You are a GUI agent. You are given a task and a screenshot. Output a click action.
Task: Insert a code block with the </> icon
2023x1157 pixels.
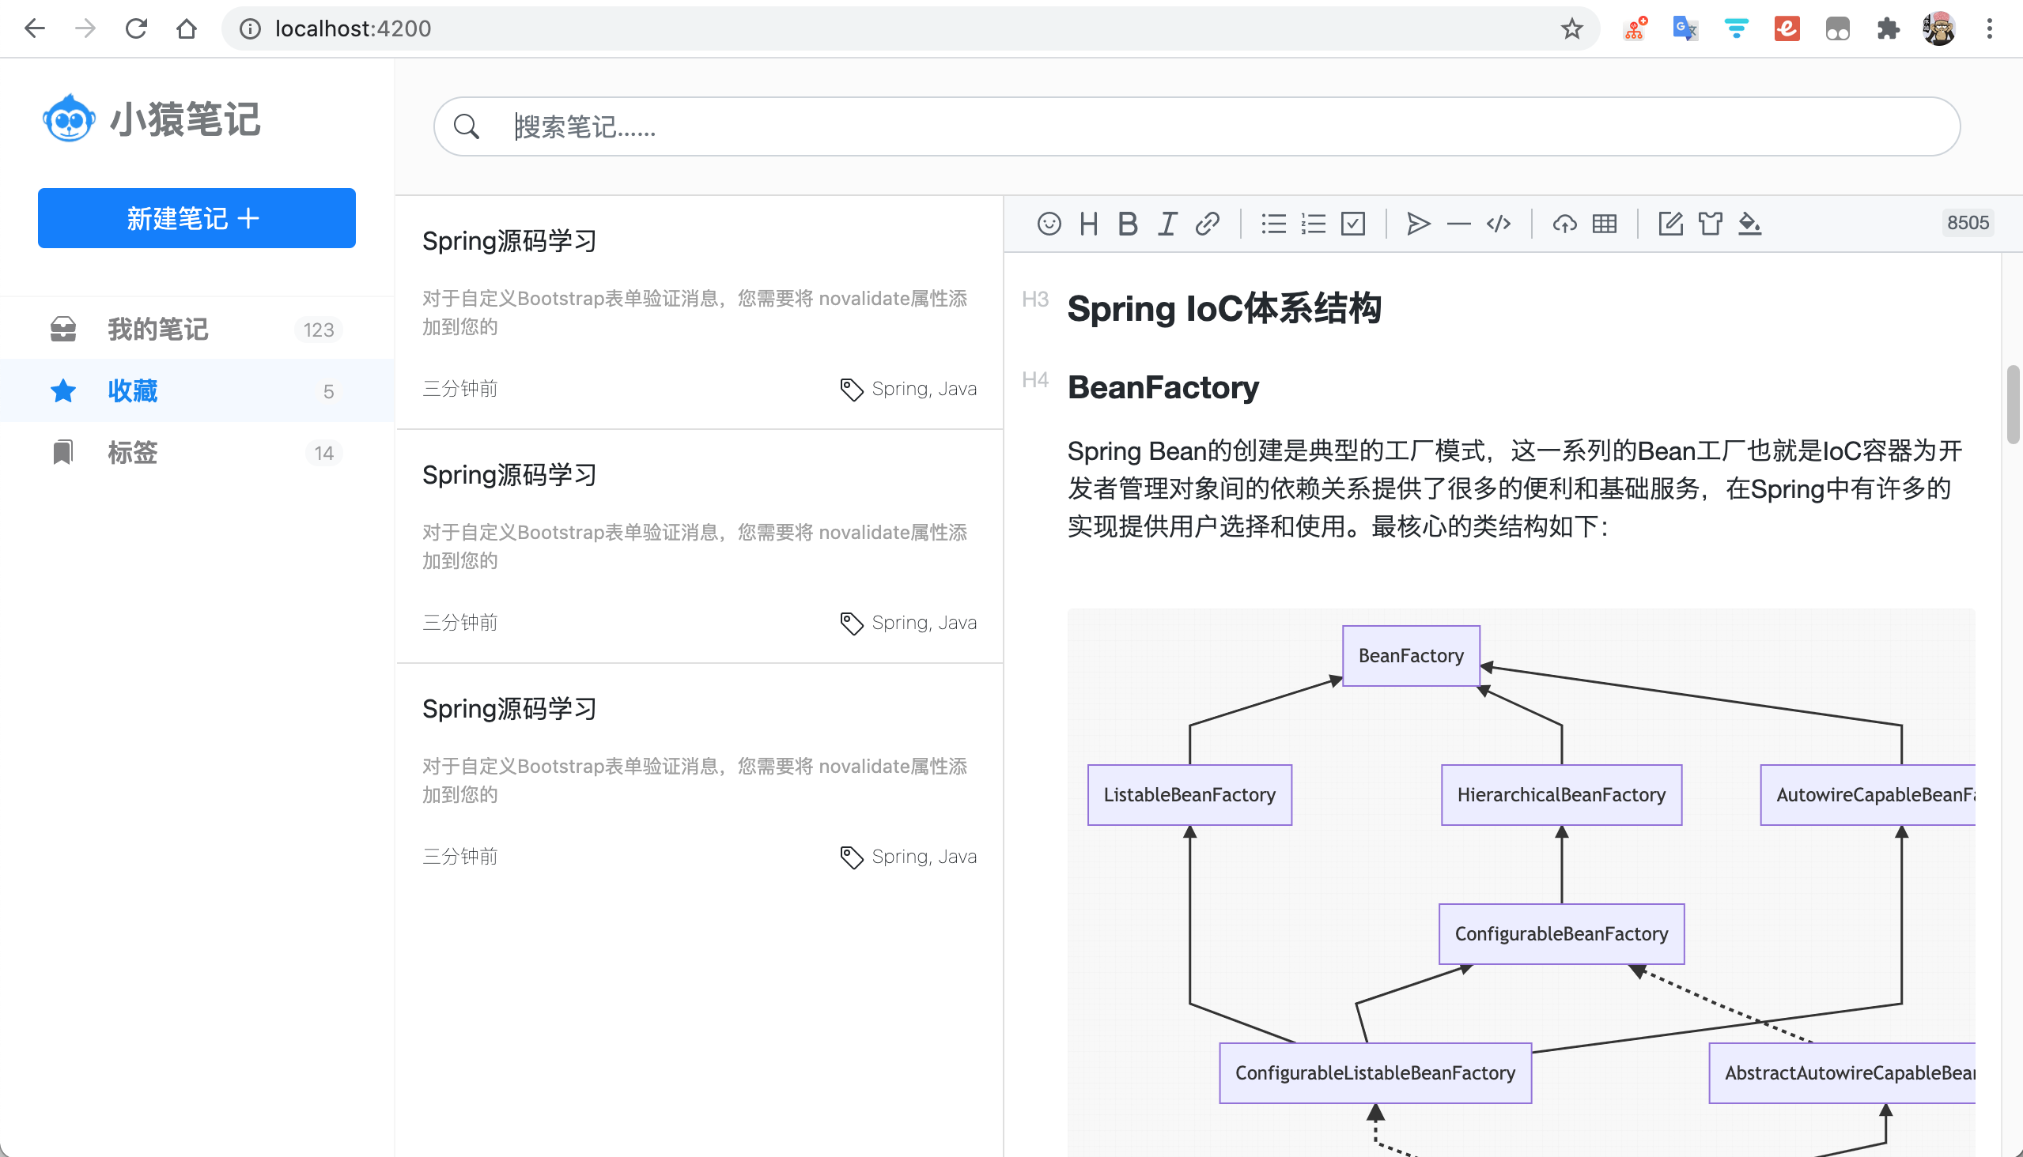[x=1498, y=224]
